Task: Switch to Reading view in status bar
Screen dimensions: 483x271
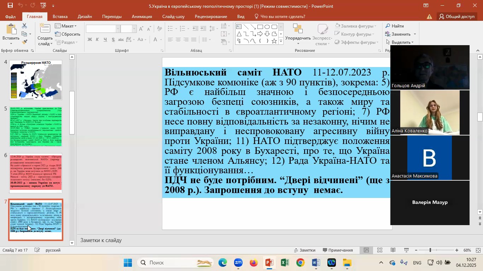Action: 393,250
